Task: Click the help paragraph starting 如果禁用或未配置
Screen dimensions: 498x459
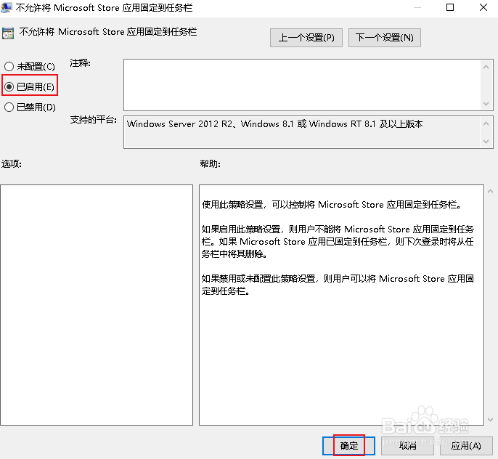Action: tap(338, 285)
